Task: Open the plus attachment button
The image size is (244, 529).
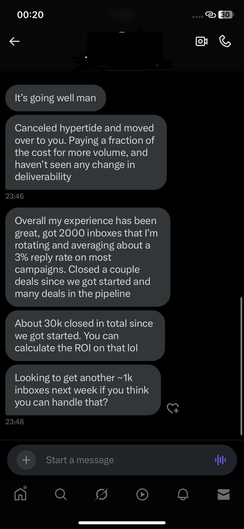Action: [x=26, y=460]
